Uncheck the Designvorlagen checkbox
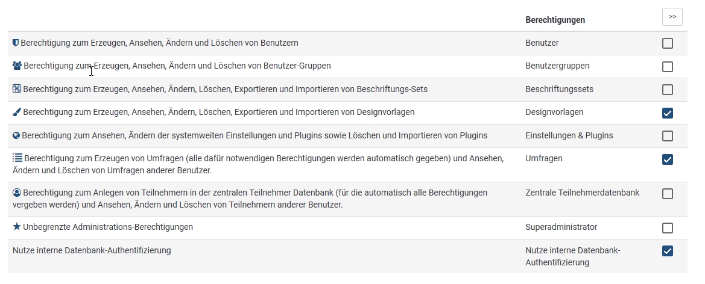Image resolution: width=705 pixels, height=284 pixels. pos(668,113)
